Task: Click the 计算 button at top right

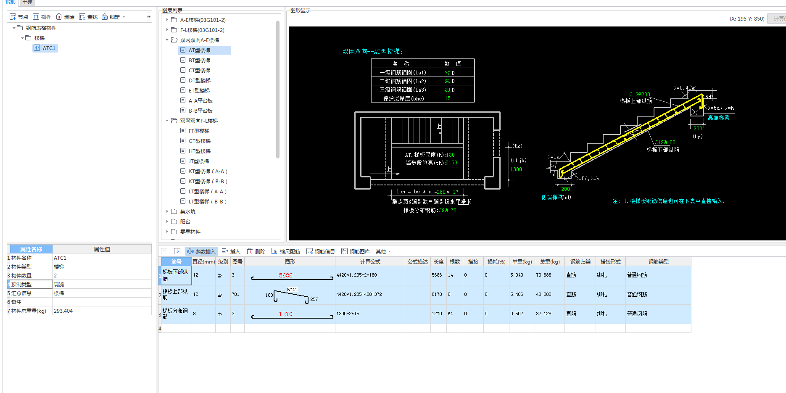Action: (777, 18)
